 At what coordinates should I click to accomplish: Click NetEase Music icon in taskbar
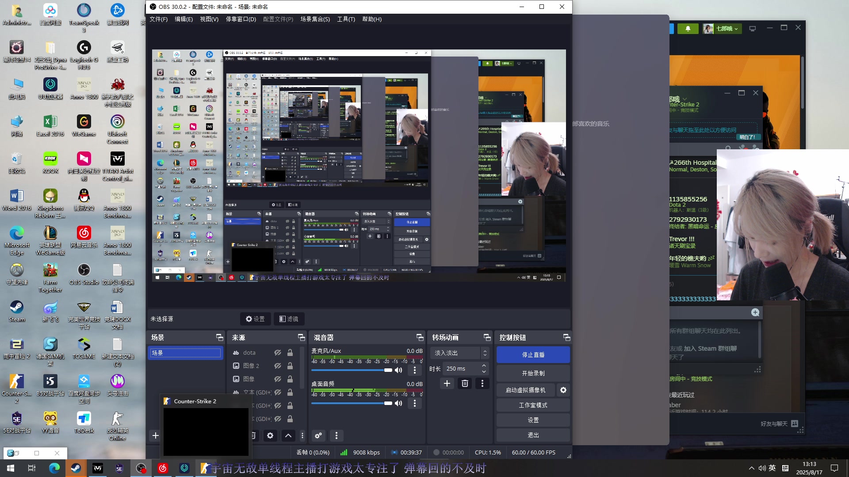(163, 468)
